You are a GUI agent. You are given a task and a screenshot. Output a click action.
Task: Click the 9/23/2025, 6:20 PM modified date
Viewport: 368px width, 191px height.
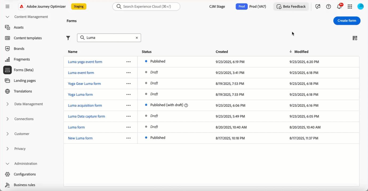[304, 62]
